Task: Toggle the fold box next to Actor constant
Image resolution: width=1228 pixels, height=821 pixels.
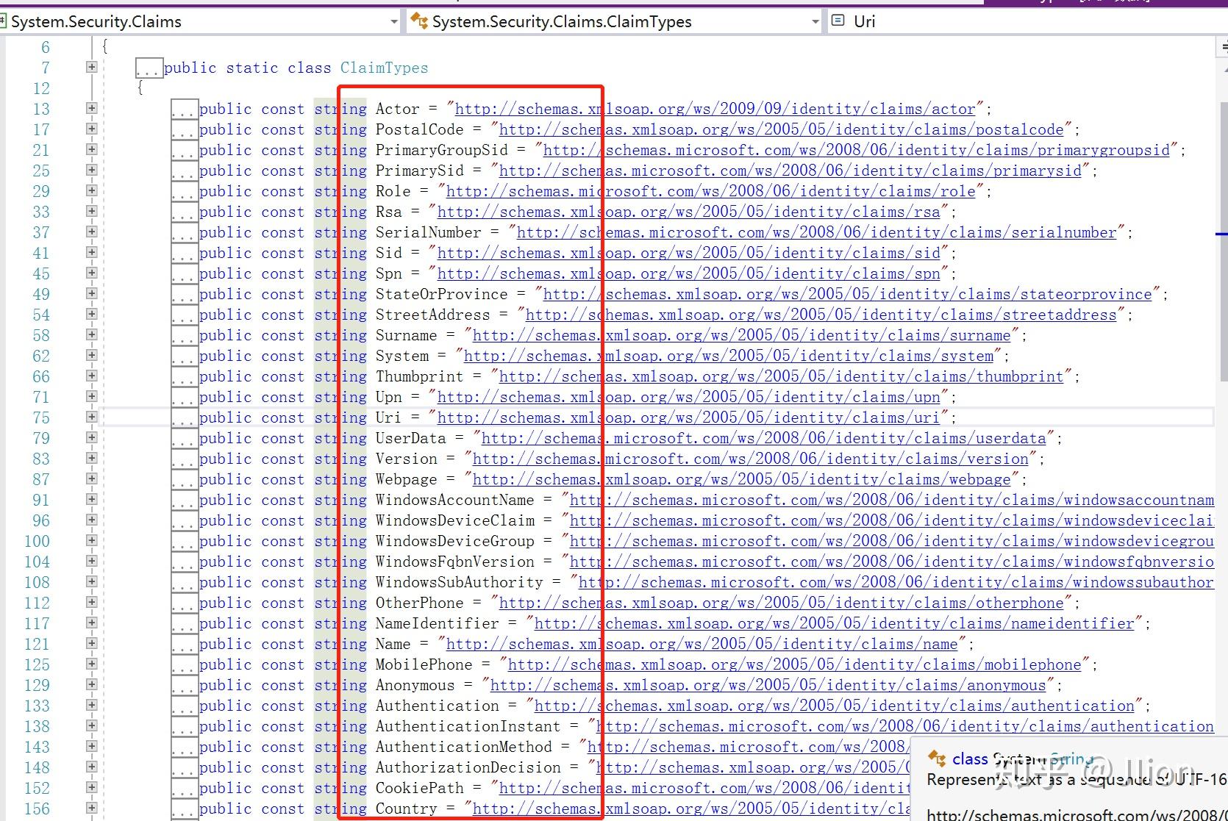Action: [91, 108]
